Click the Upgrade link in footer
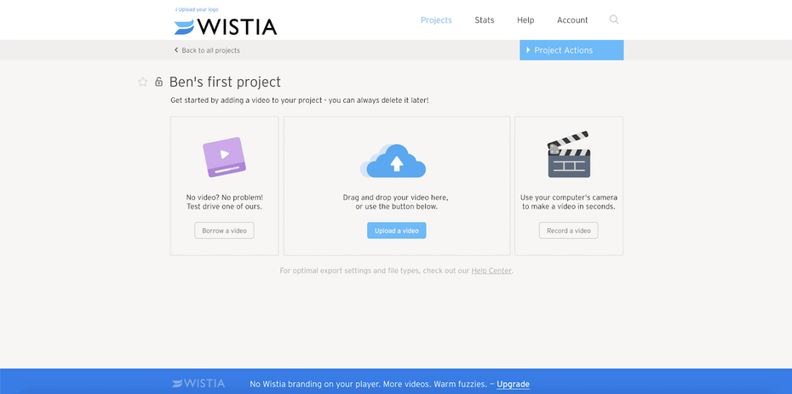The width and height of the screenshot is (792, 394). 514,385
